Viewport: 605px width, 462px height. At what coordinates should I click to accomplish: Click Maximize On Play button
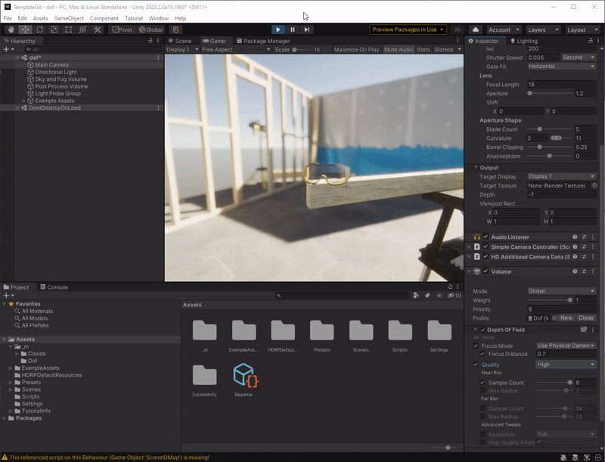[x=356, y=49]
